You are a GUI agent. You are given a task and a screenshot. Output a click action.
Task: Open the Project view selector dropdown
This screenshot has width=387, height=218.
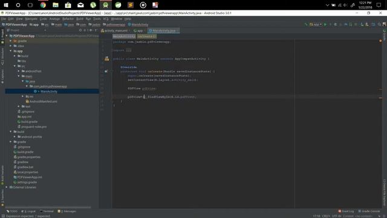pos(27,30)
